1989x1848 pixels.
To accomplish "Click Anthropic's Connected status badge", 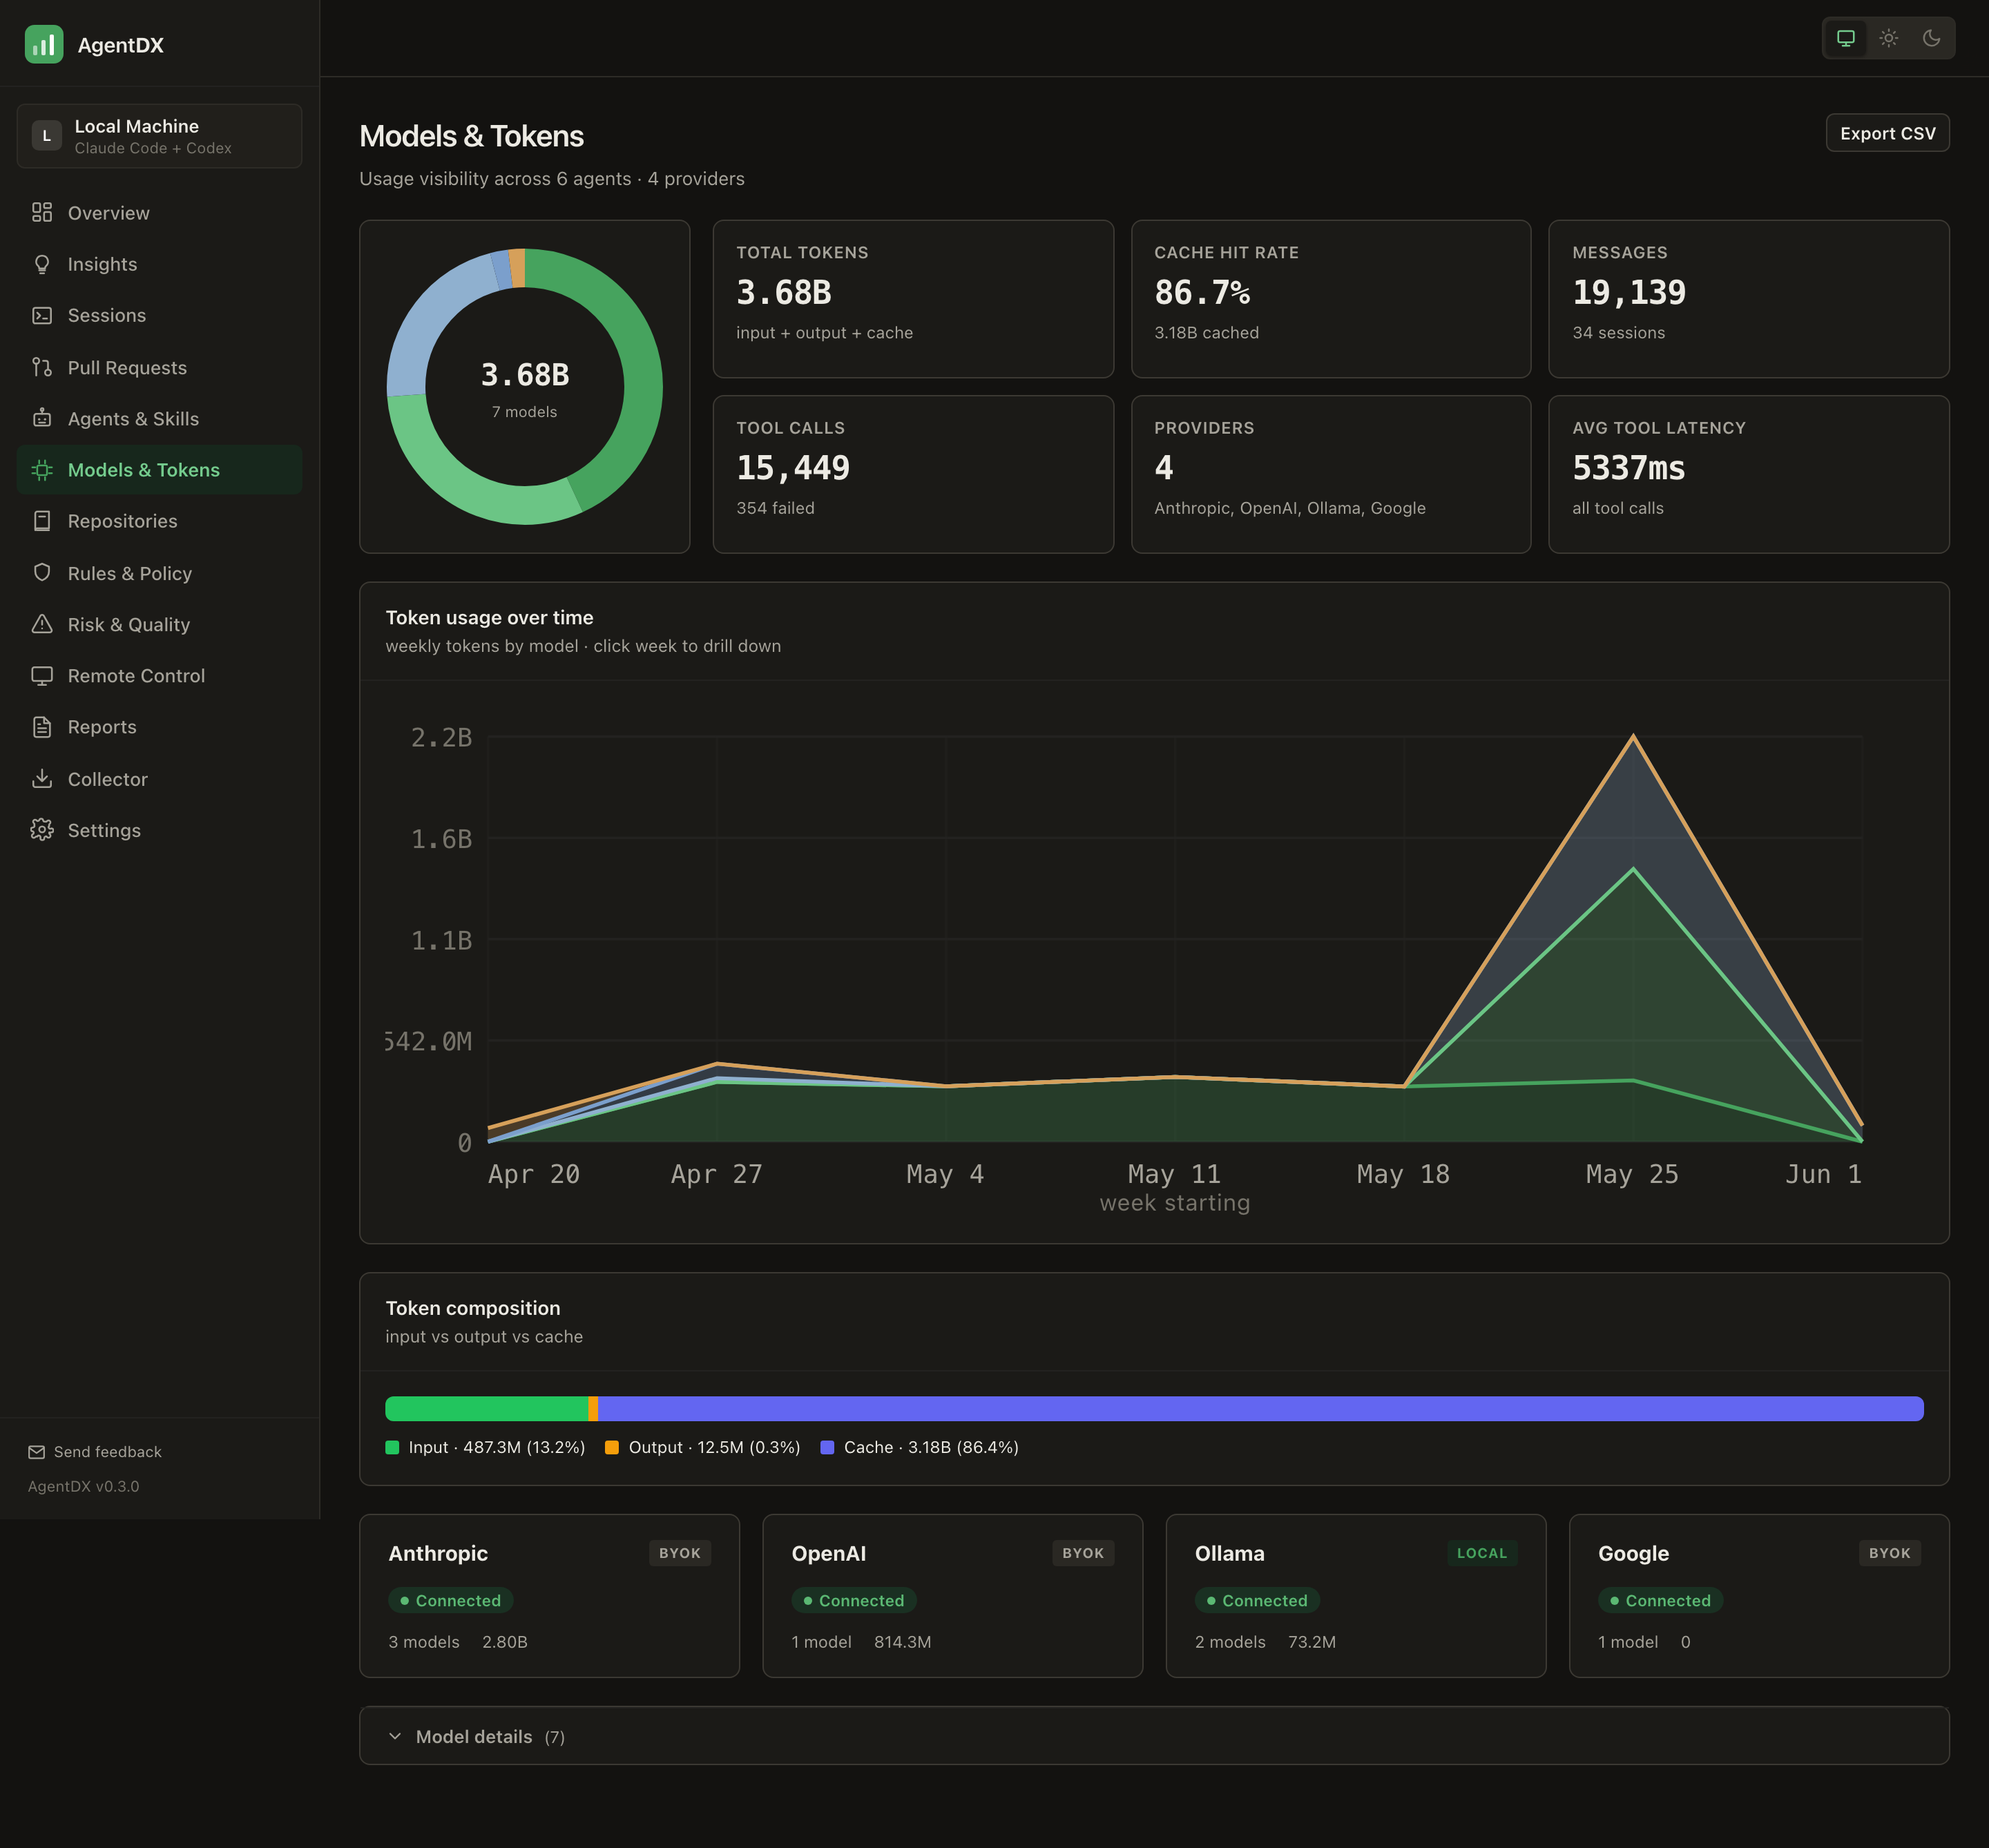I will coord(451,1600).
